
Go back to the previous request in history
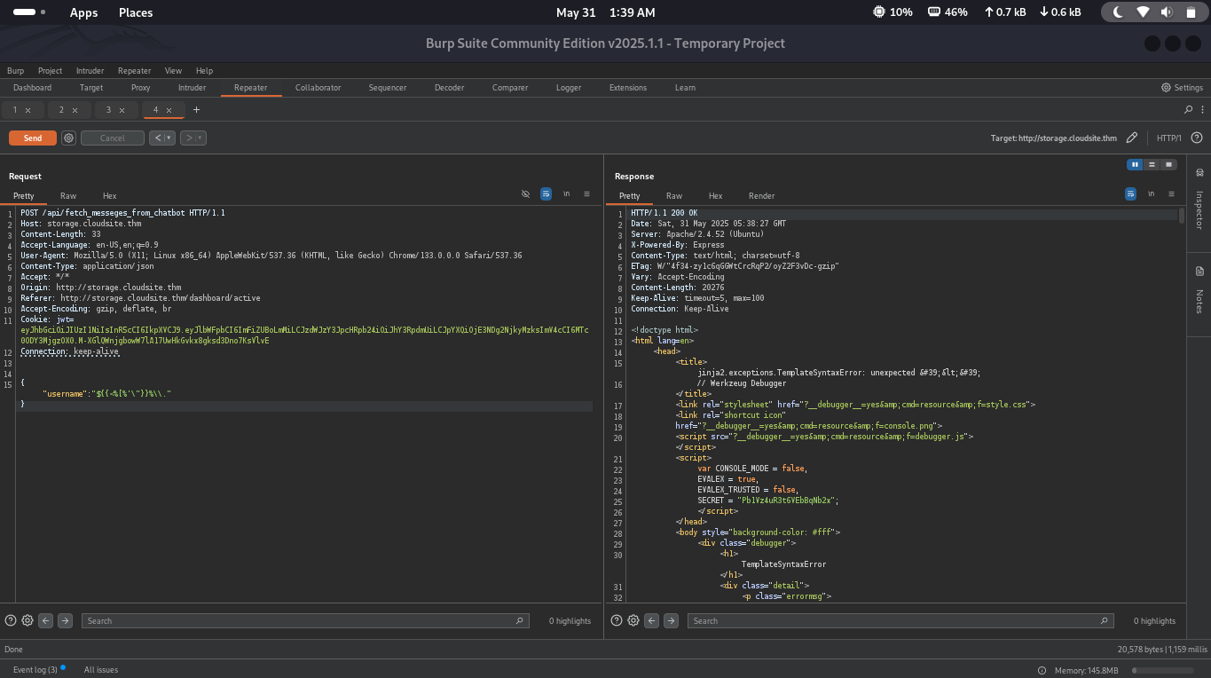coord(157,138)
